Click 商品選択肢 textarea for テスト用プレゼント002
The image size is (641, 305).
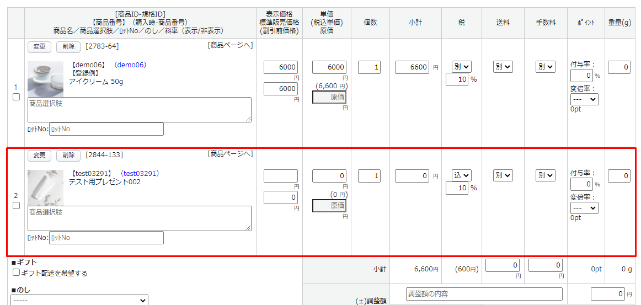coord(140,218)
